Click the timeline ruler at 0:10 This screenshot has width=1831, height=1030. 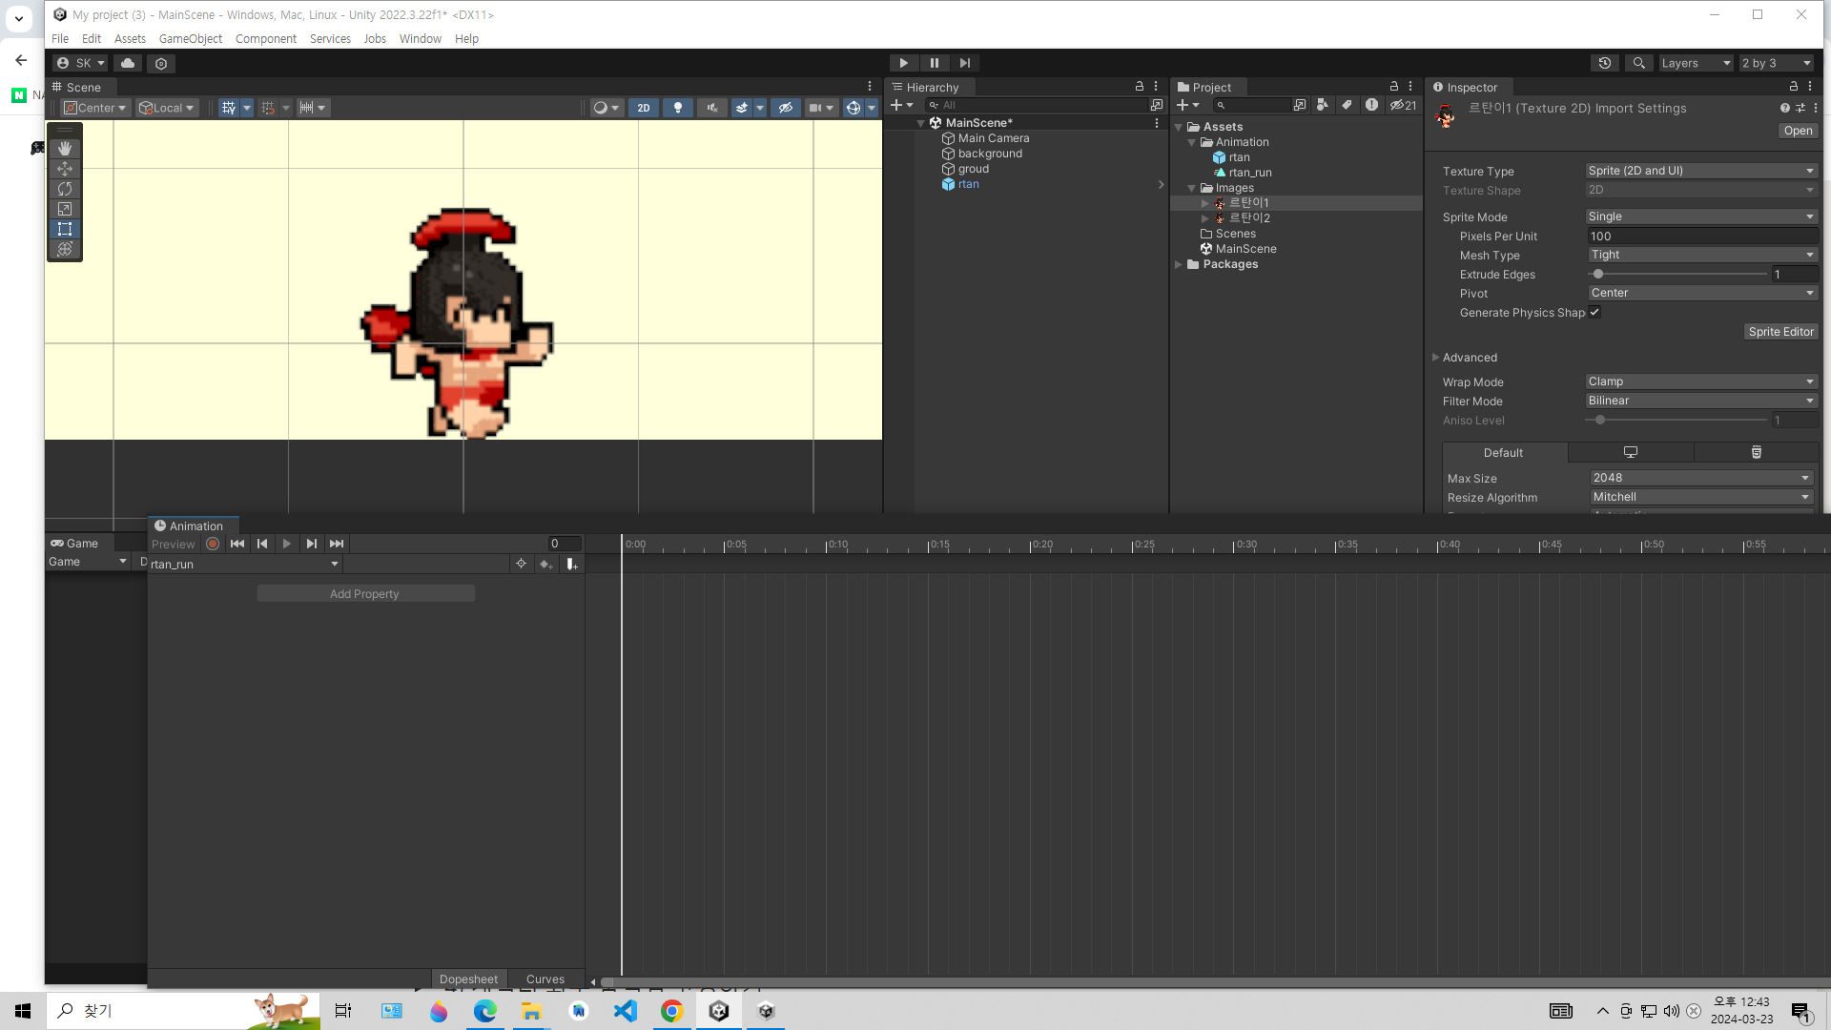(x=827, y=544)
